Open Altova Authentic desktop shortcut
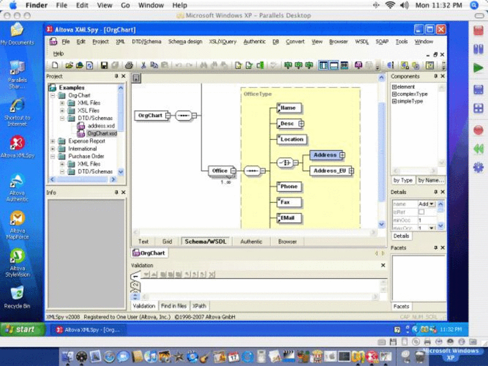Viewport: 488px width, 366px height. (x=17, y=188)
